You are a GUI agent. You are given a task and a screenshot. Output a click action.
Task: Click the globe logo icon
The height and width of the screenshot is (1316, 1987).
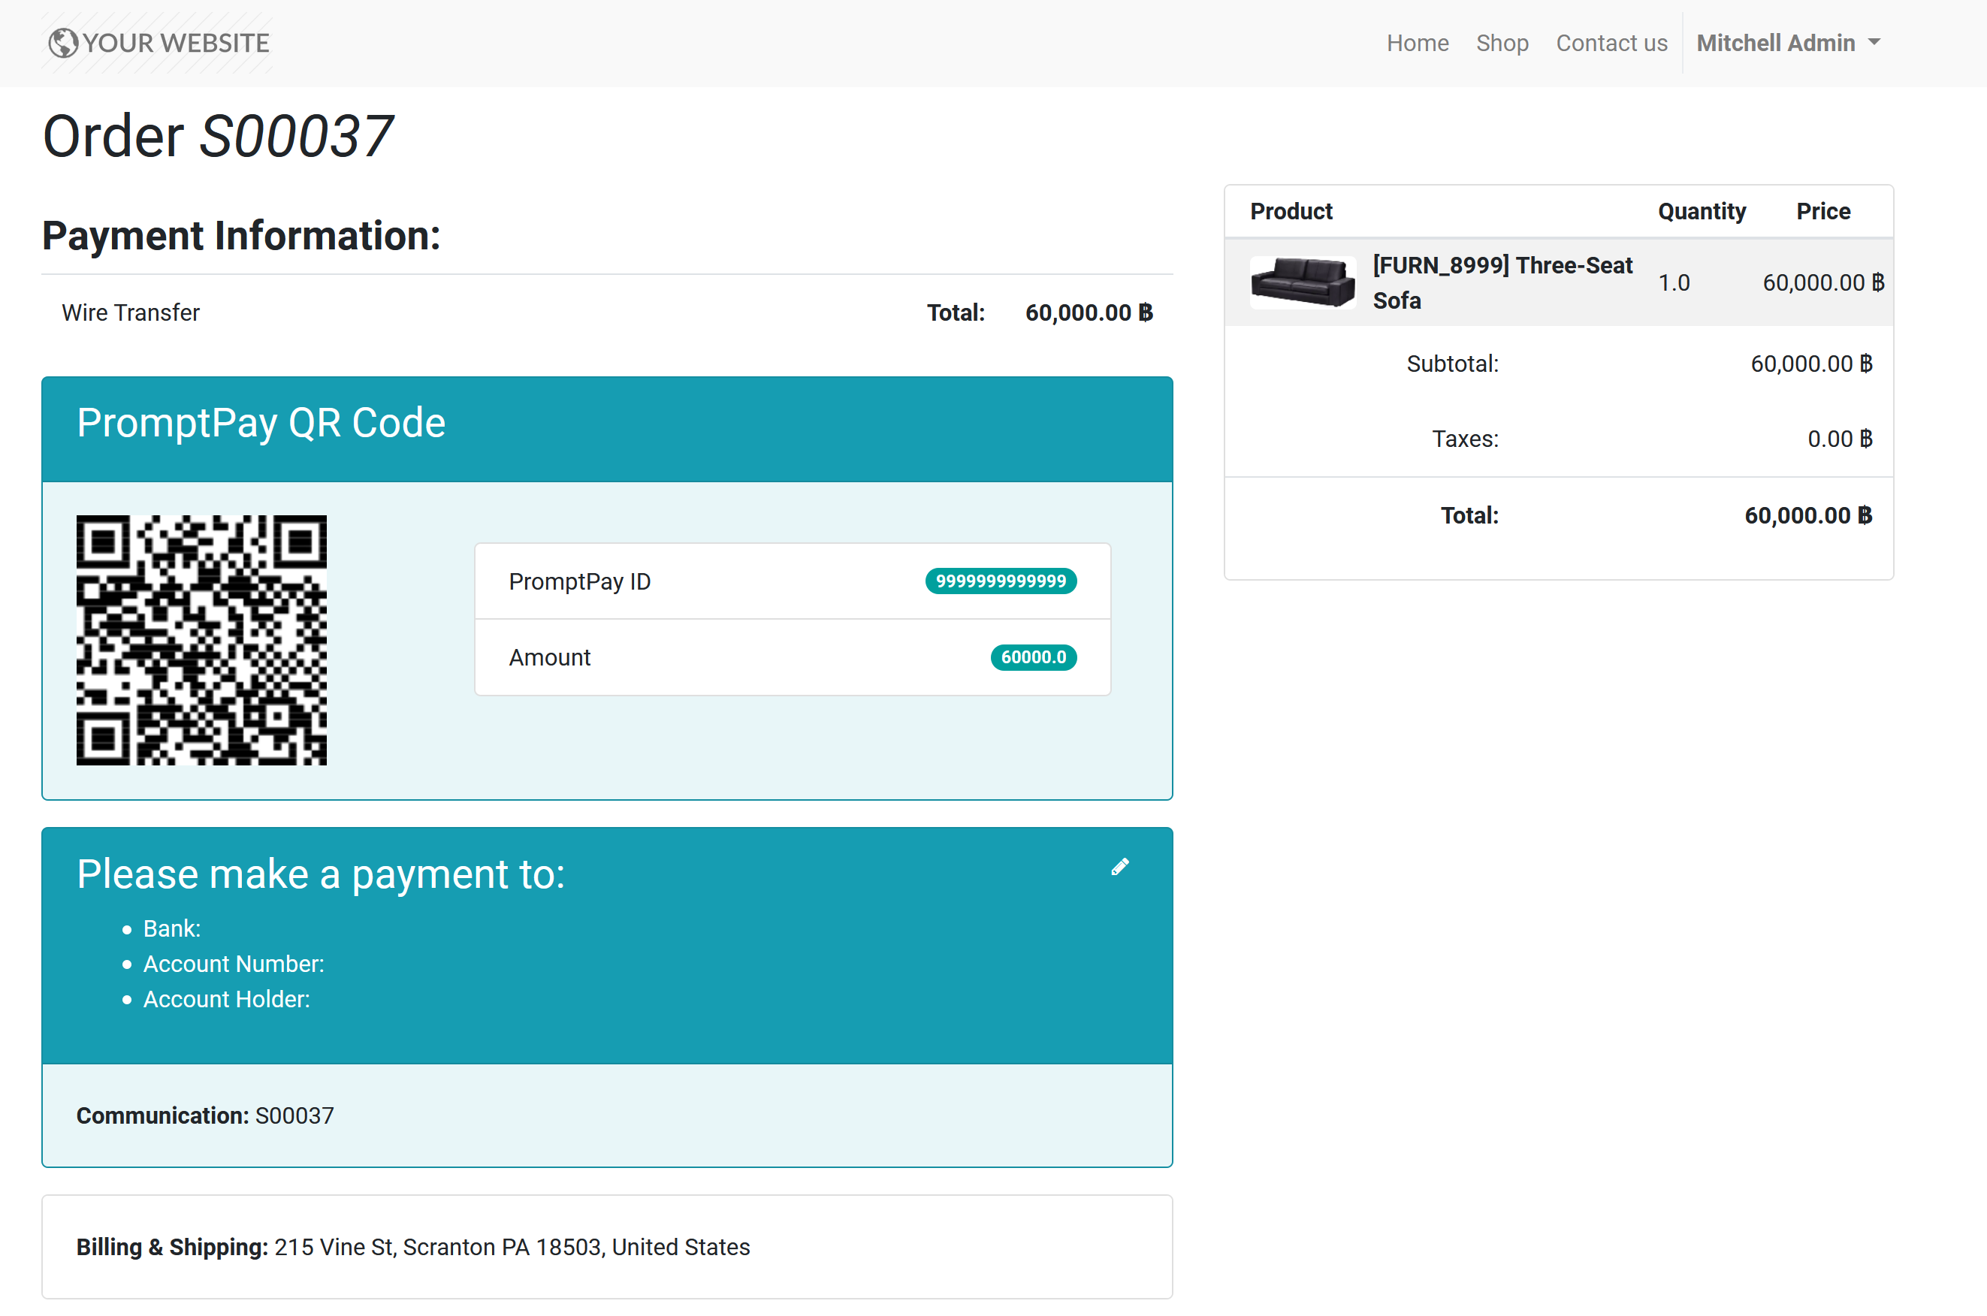[x=63, y=43]
